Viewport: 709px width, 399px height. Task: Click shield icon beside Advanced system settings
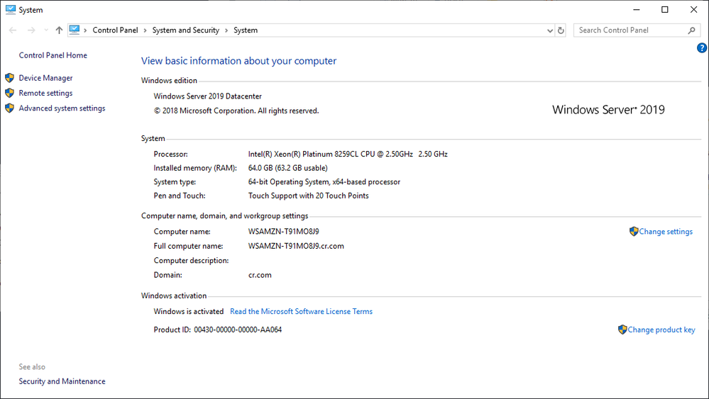9,108
